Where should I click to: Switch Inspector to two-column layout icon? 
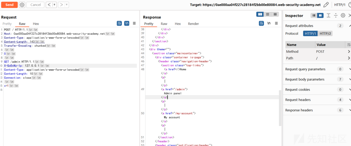pyautogui.click(x=320, y=16)
